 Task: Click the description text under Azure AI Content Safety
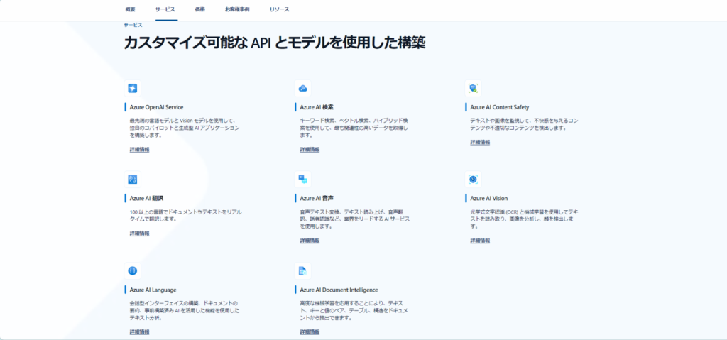[524, 124]
